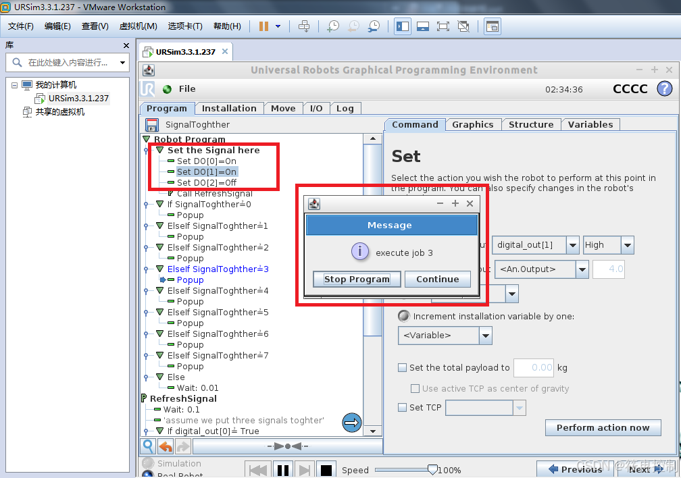The height and width of the screenshot is (478, 681).
Task: Collapse the Else node in program tree
Action: (x=160, y=377)
